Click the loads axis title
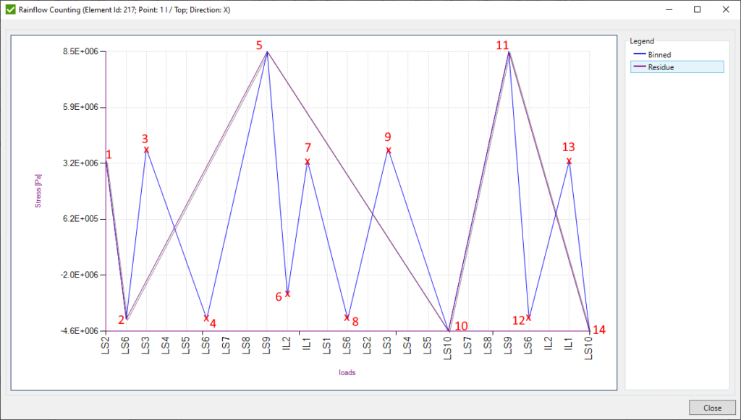Image resolution: width=741 pixels, height=420 pixels. point(347,371)
